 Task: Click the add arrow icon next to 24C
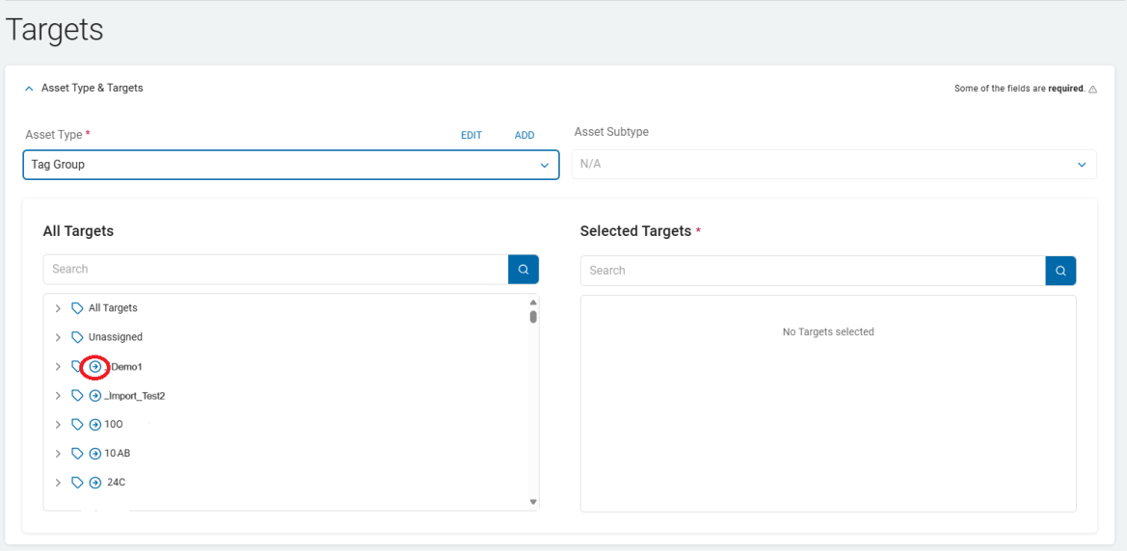pos(95,483)
